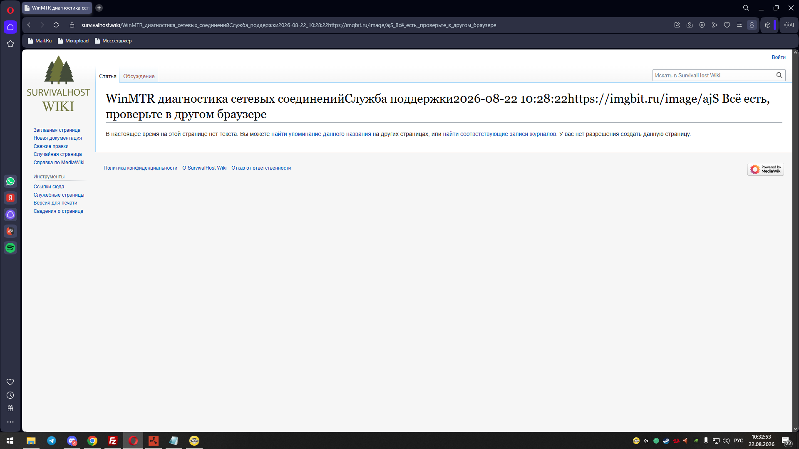Viewport: 799px width, 449px height.
Task: Open the taskbar clock and date
Action: coord(762,441)
